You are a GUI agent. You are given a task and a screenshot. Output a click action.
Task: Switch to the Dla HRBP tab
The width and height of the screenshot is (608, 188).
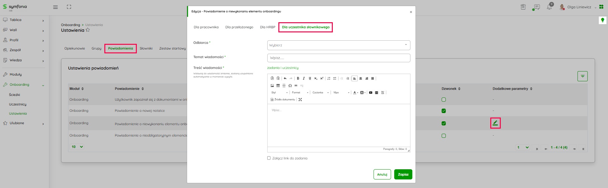point(267,27)
